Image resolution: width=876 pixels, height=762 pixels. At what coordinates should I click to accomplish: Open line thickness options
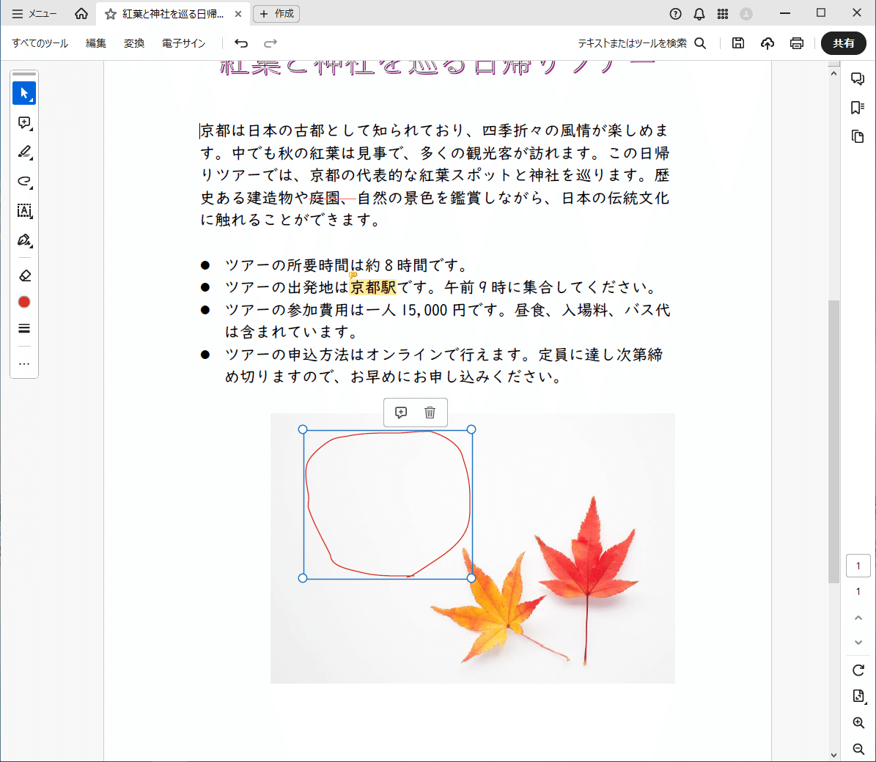click(x=24, y=328)
